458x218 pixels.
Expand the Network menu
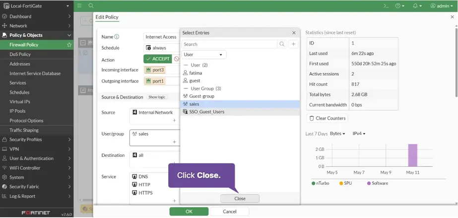pyautogui.click(x=37, y=26)
